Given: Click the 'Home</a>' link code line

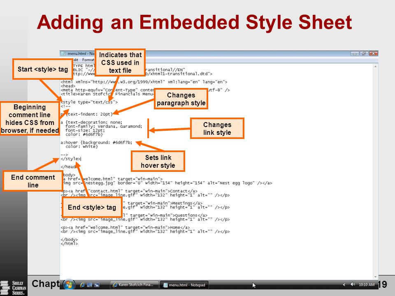Looking at the screenshot, I should [x=125, y=227].
